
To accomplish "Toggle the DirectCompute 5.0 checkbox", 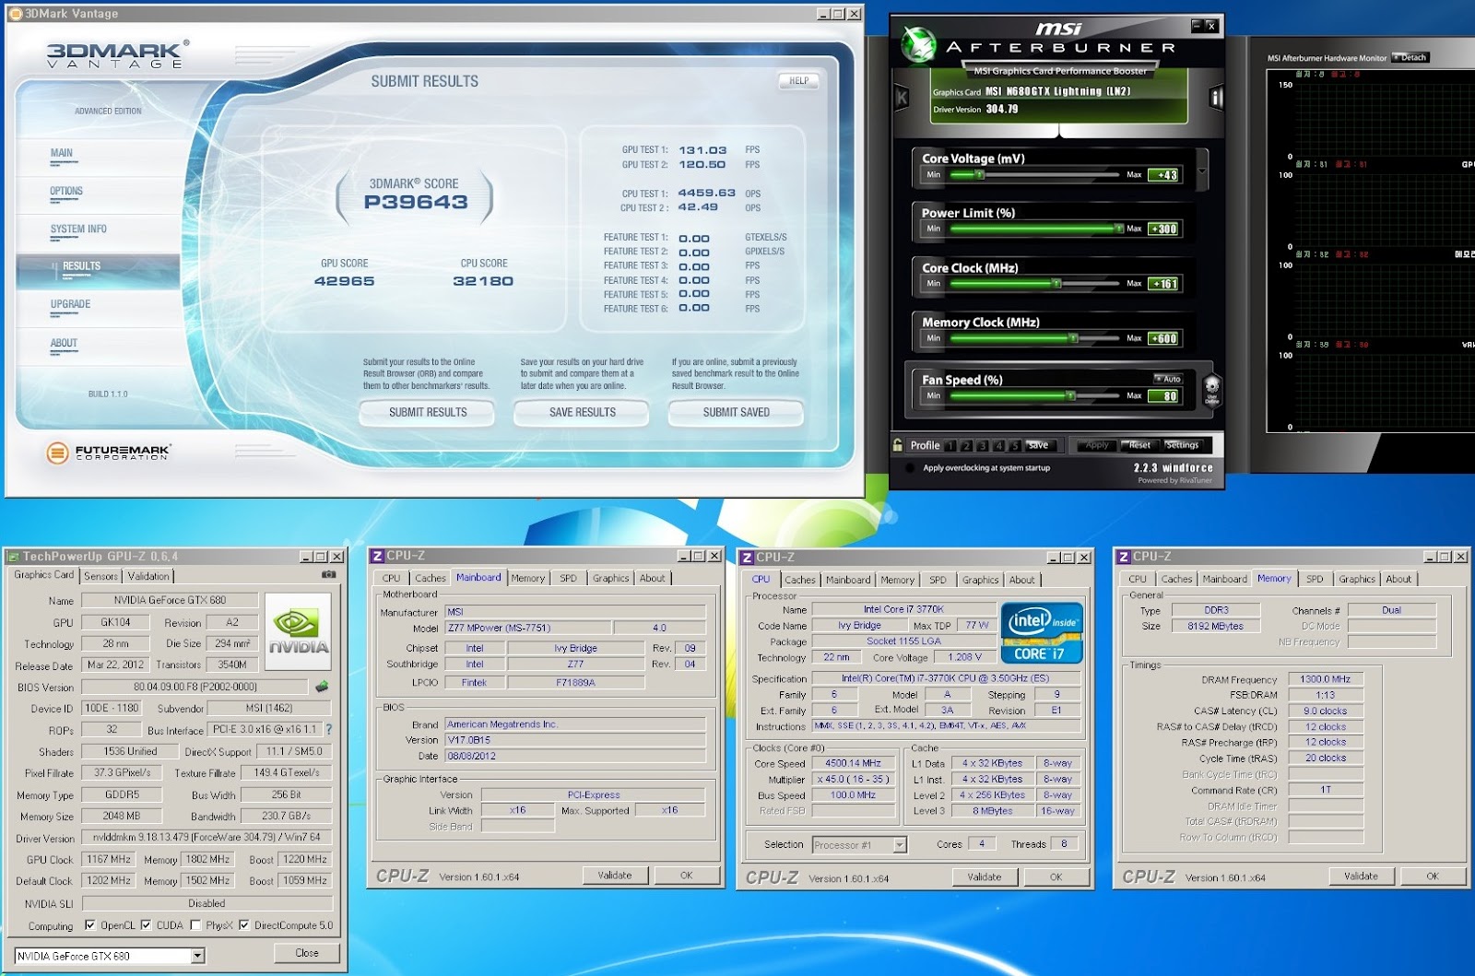I will [x=243, y=925].
